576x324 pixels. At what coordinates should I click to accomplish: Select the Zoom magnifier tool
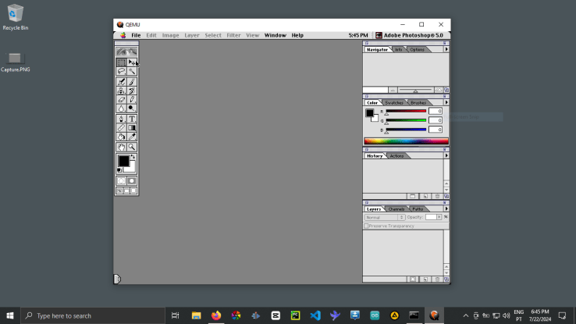132,147
